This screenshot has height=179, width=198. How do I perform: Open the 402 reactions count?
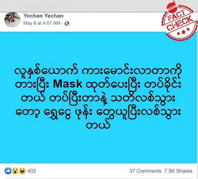pos(31,171)
